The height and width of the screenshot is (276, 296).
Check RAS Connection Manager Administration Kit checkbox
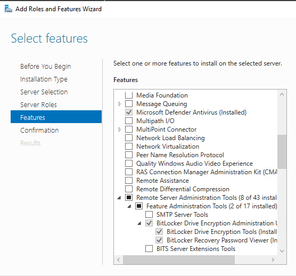(x=129, y=172)
